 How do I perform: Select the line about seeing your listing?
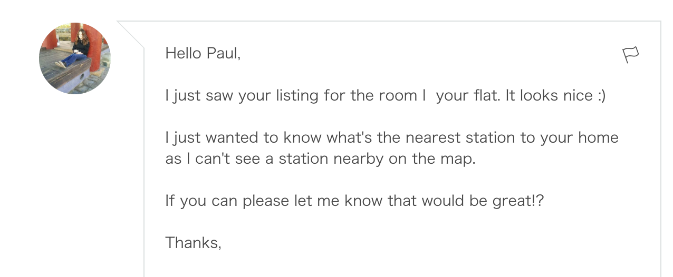tap(385, 96)
